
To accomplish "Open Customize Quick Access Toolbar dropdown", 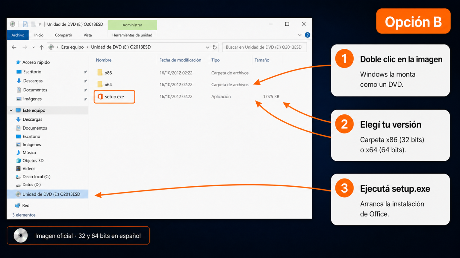I will point(40,24).
